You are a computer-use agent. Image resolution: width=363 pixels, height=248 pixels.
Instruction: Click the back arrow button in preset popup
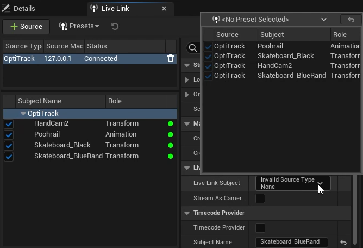[x=351, y=19]
